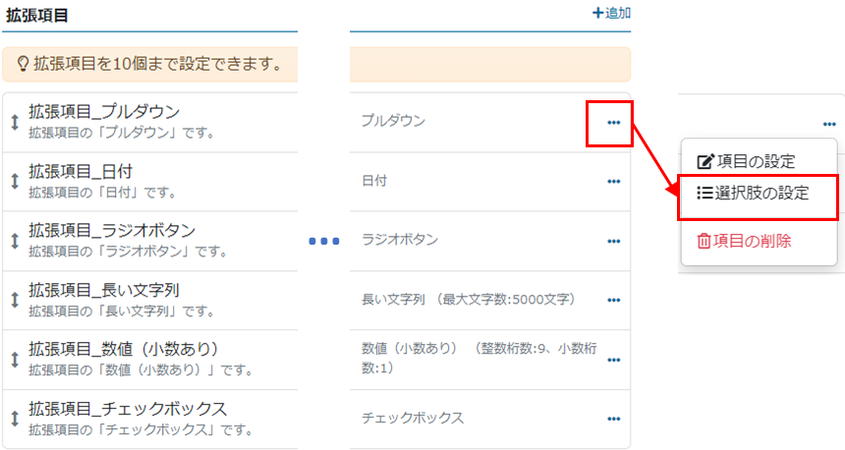
Task: Grab the reorder handle for 拡張項目_数値（小数あり）
Action: pyautogui.click(x=15, y=360)
